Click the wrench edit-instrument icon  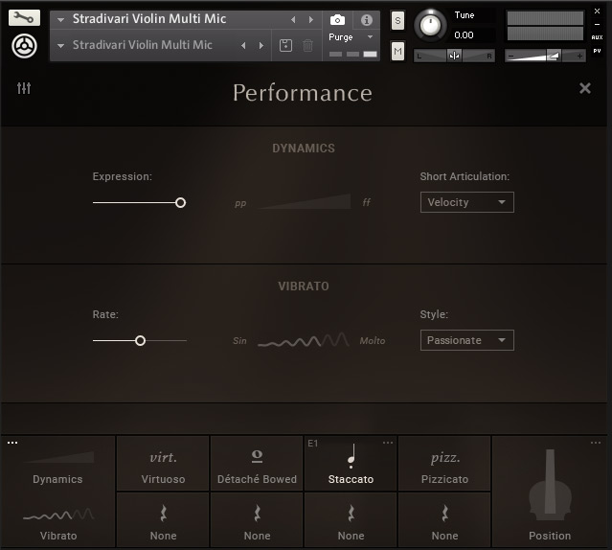(x=24, y=17)
